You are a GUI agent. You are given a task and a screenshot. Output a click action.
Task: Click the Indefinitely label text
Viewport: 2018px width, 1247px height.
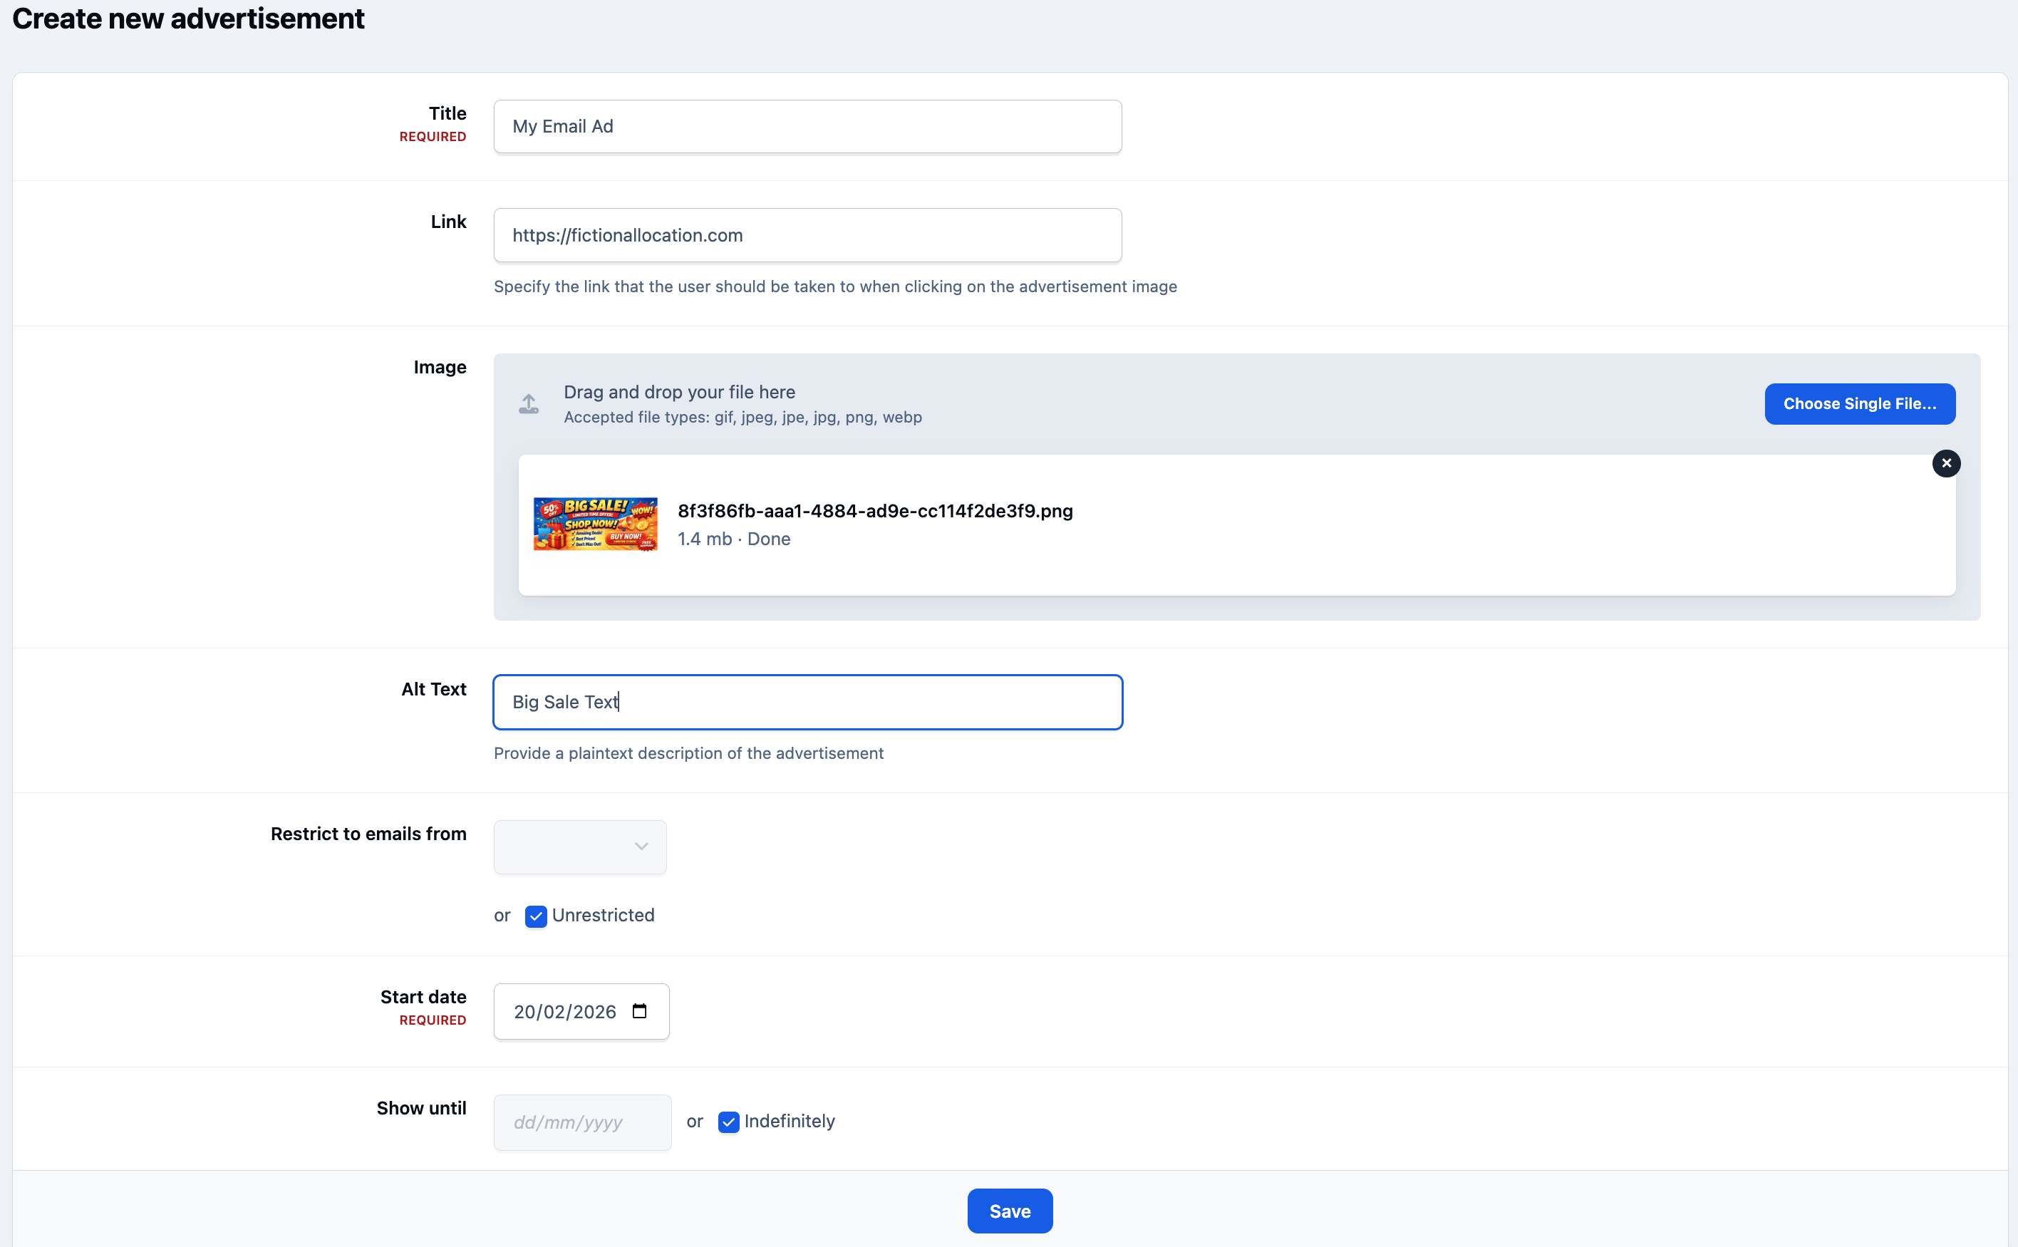pyautogui.click(x=790, y=1121)
